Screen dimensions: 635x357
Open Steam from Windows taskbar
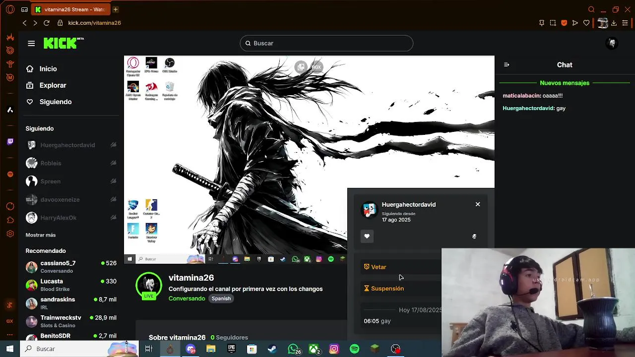[x=272, y=349]
